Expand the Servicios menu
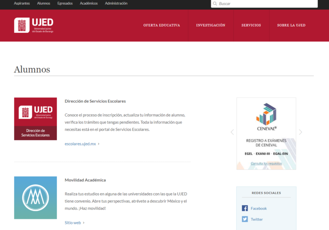Screen dimensions: 329x230 [251, 25]
